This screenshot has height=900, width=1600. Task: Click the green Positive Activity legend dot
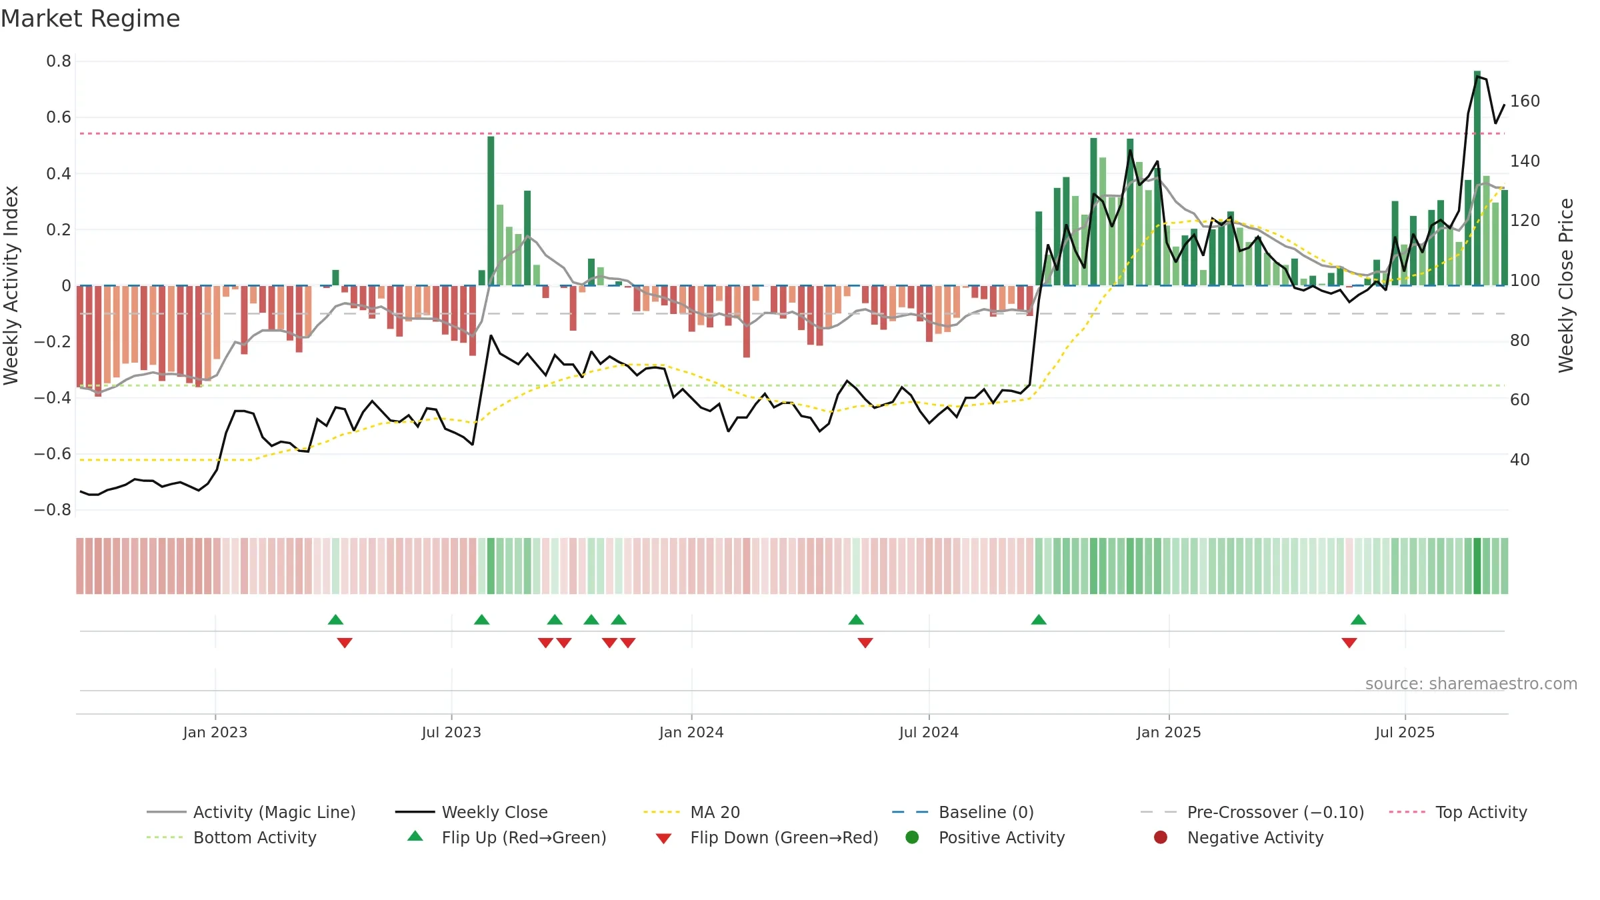(913, 837)
